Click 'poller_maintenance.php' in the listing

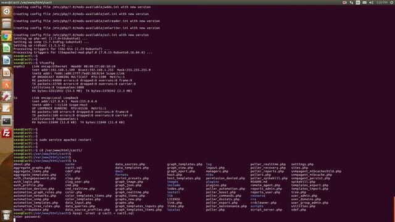[x=227, y=206]
